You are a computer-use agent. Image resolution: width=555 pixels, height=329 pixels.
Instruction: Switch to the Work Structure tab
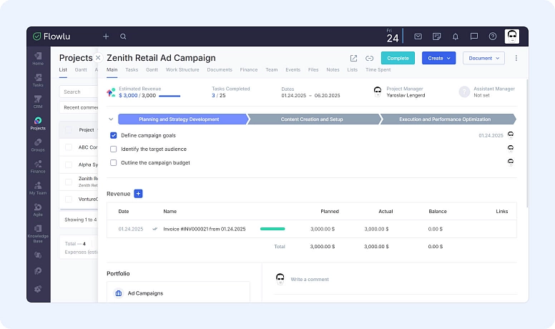[x=182, y=70]
